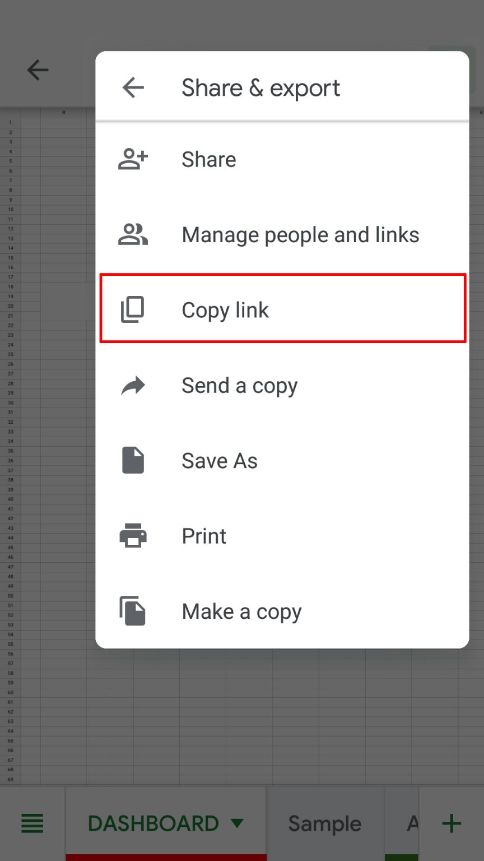Click the Make a copy pages icon
This screenshot has width=484, height=861.
(x=133, y=611)
